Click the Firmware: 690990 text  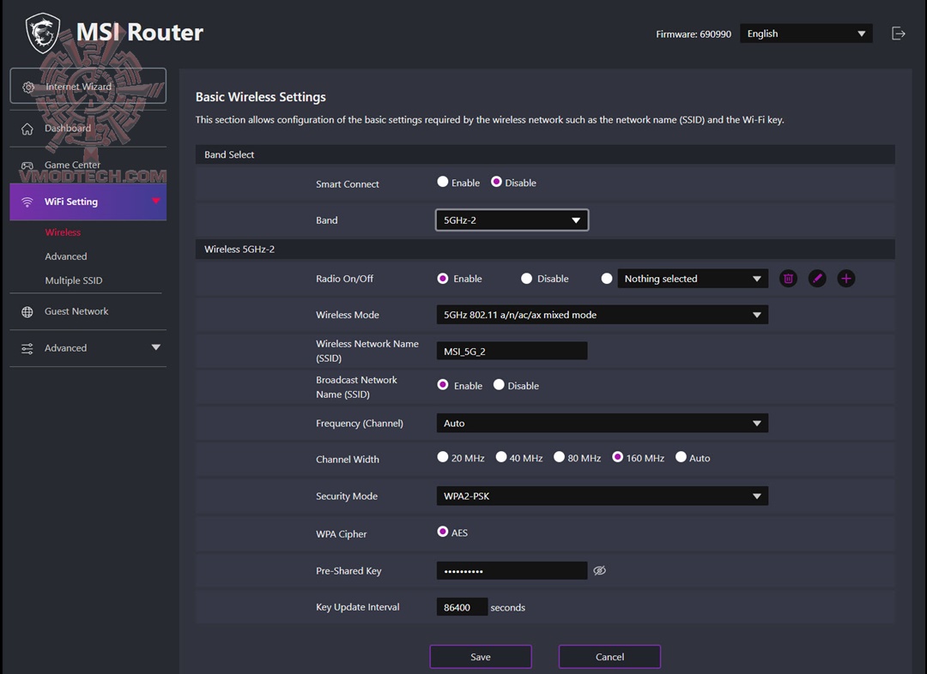coord(694,34)
